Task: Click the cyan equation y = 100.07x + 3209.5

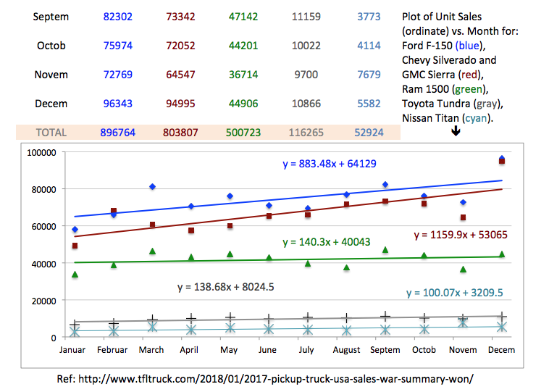Action: [x=454, y=293]
